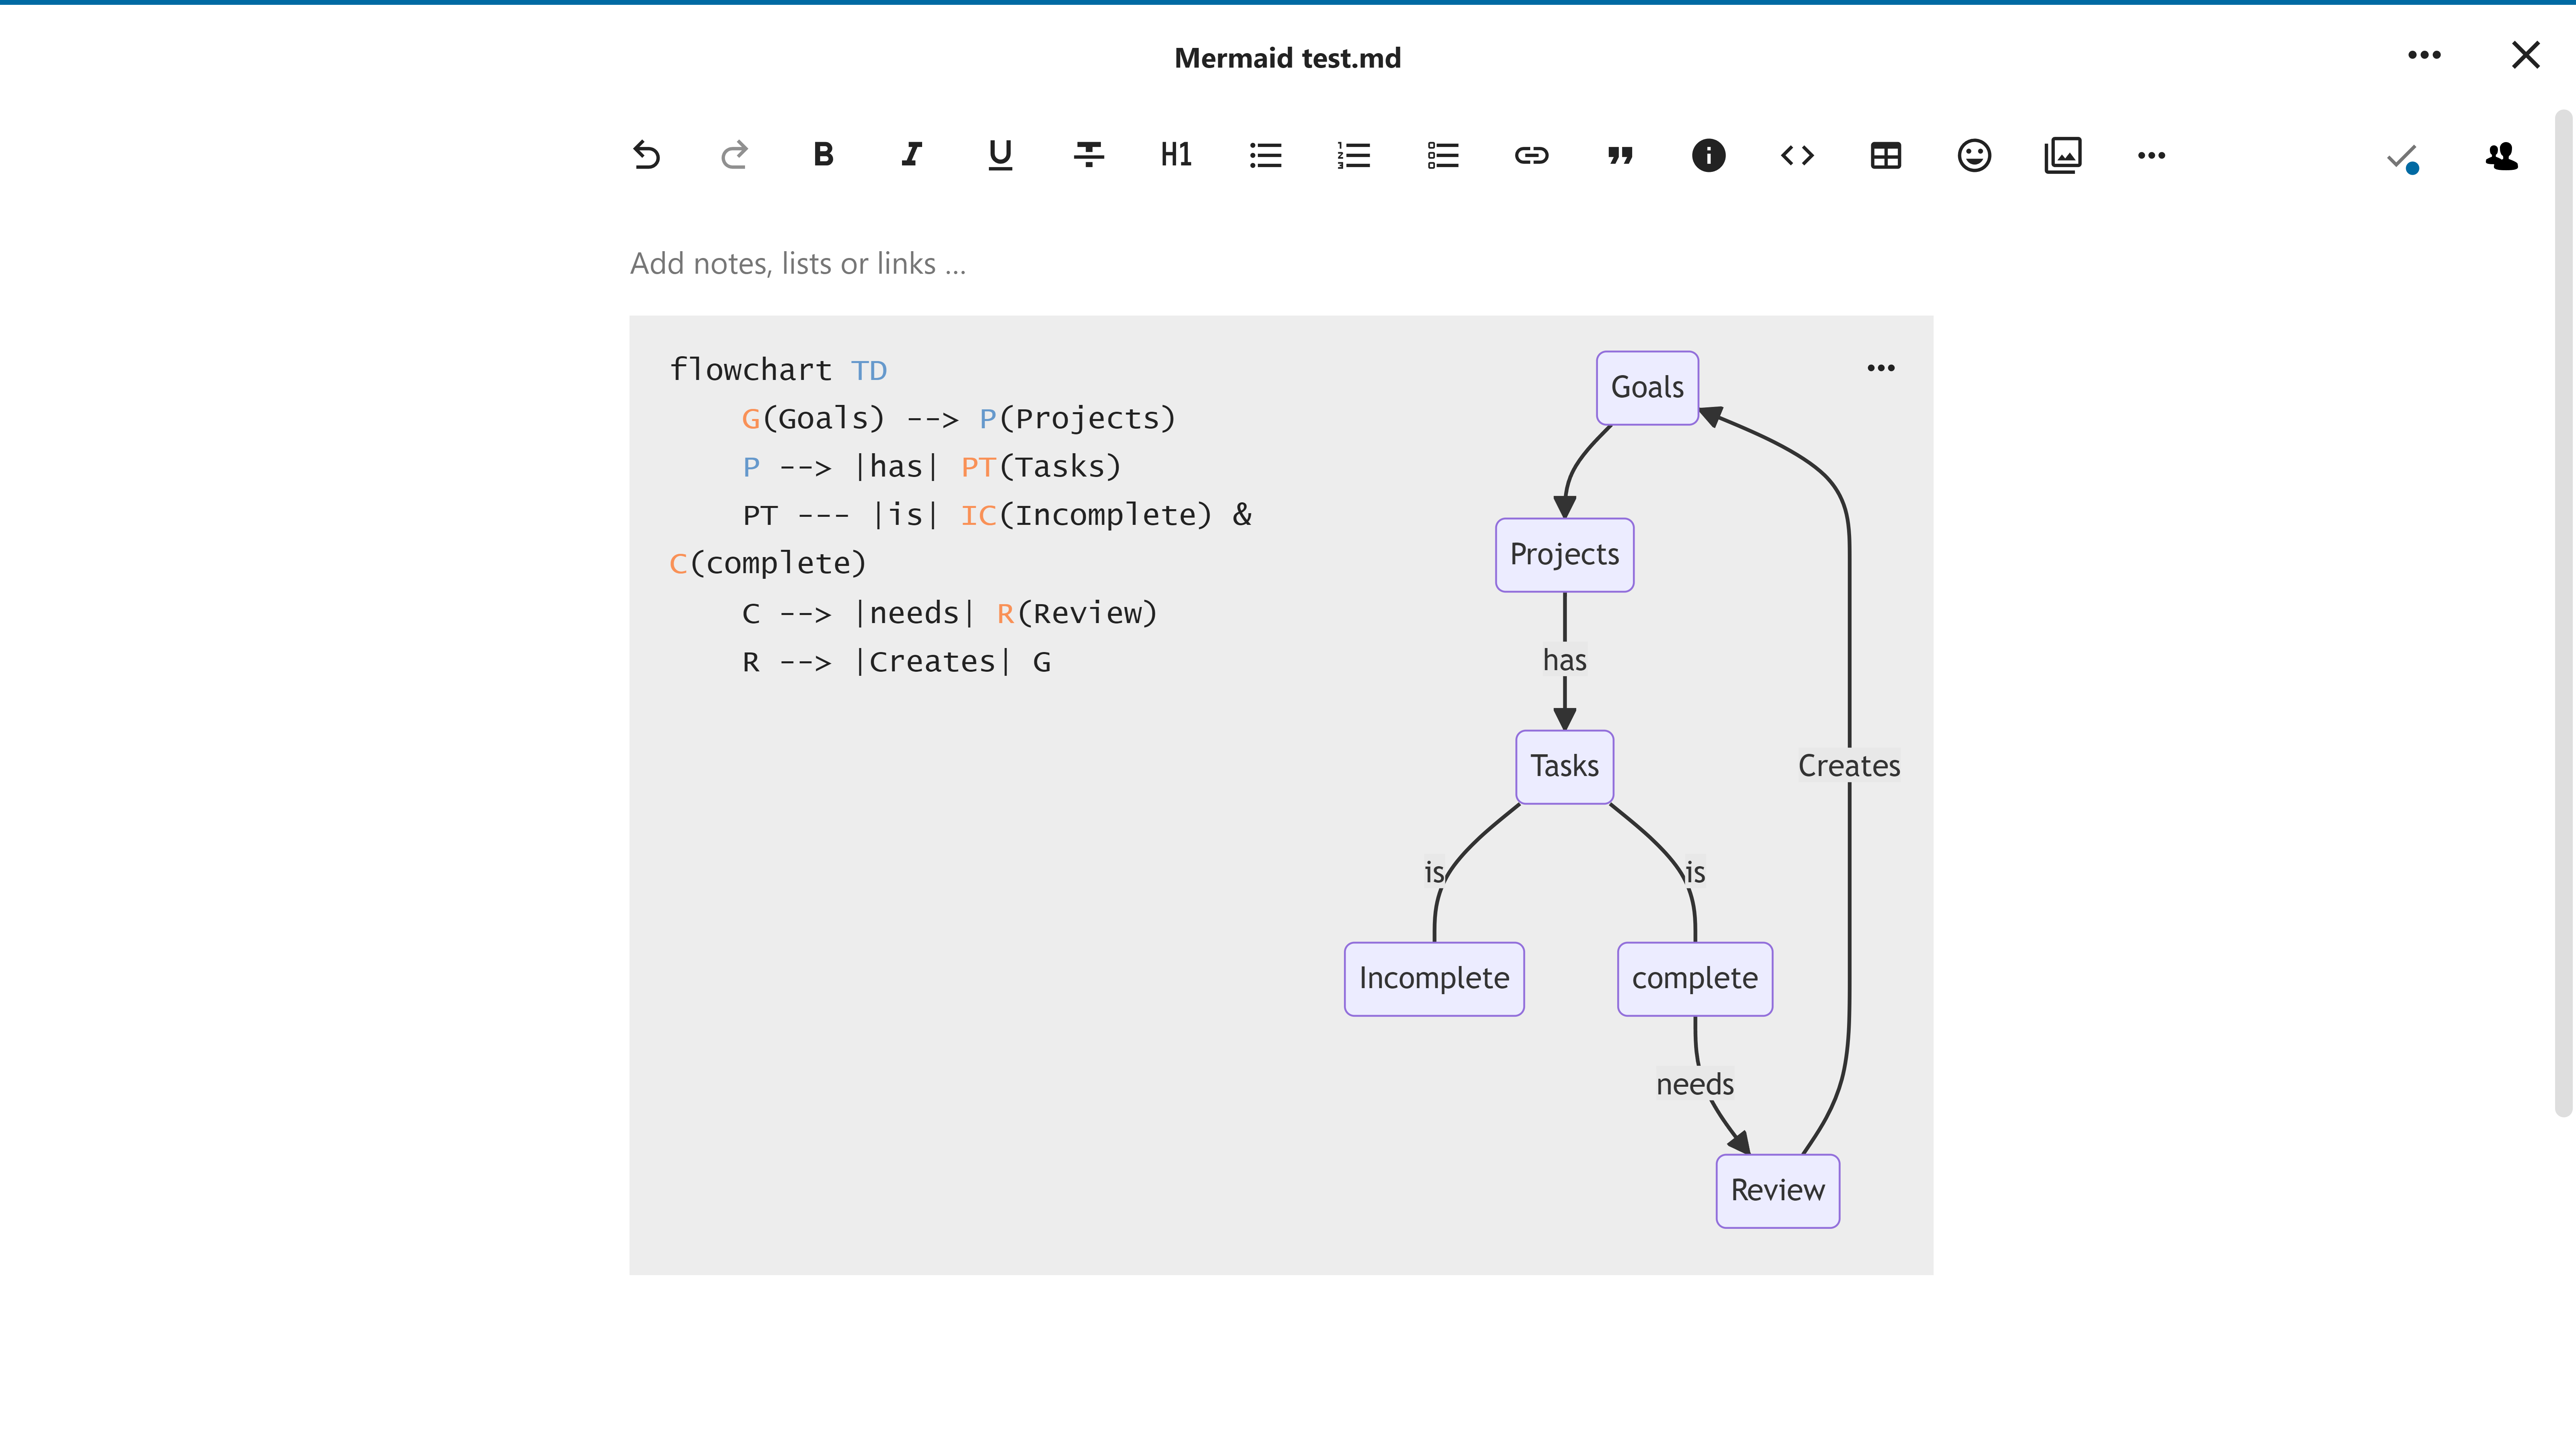Click the 'needs' edge label

pyautogui.click(x=1694, y=1084)
